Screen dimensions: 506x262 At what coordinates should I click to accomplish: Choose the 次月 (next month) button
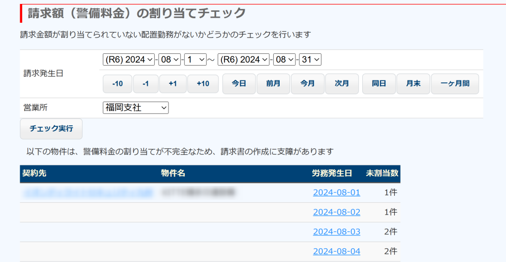pos(342,84)
